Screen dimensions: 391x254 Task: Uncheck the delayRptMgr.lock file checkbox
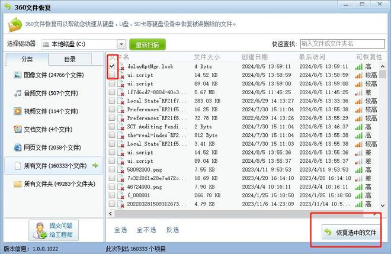pos(112,67)
